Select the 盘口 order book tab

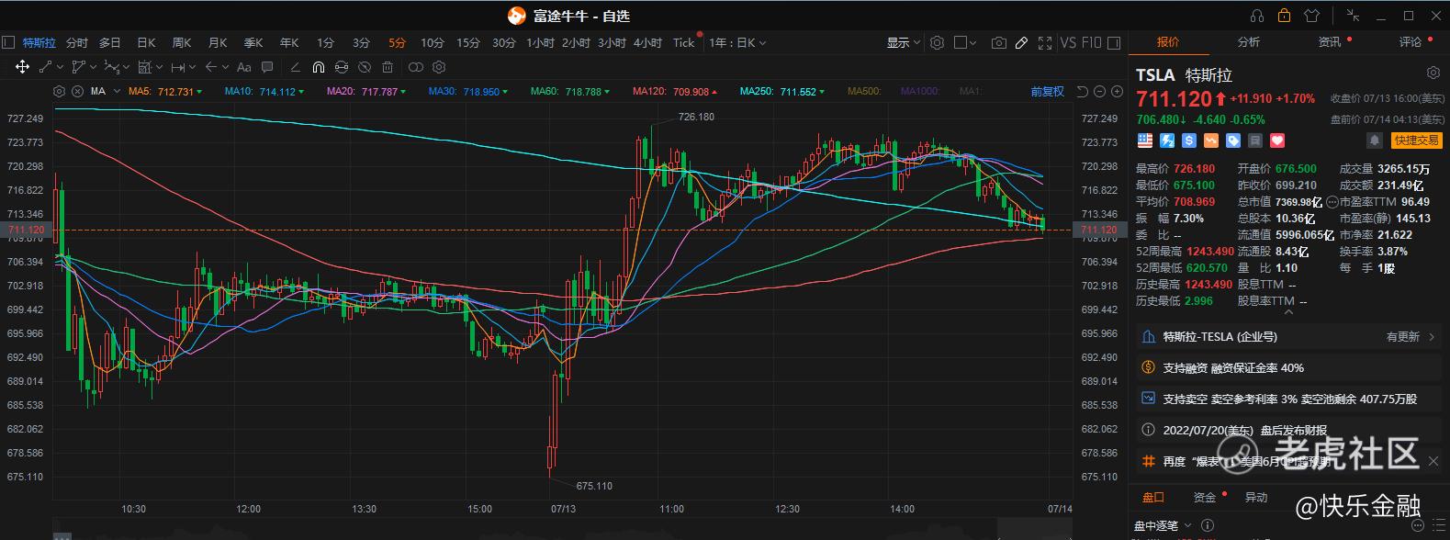click(x=1153, y=497)
